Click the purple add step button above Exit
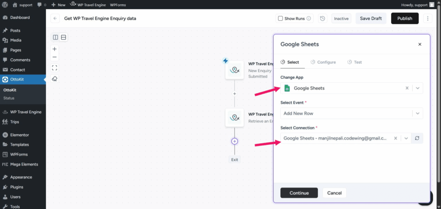 tap(235, 141)
